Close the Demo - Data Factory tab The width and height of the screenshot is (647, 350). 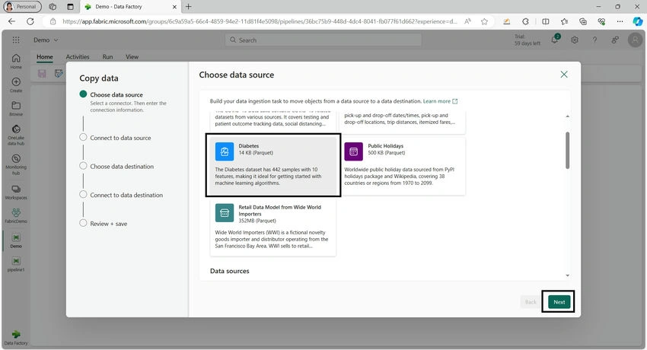tap(174, 7)
